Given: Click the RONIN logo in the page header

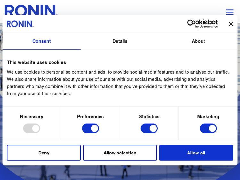Looking at the screenshot, I should [31, 10].
